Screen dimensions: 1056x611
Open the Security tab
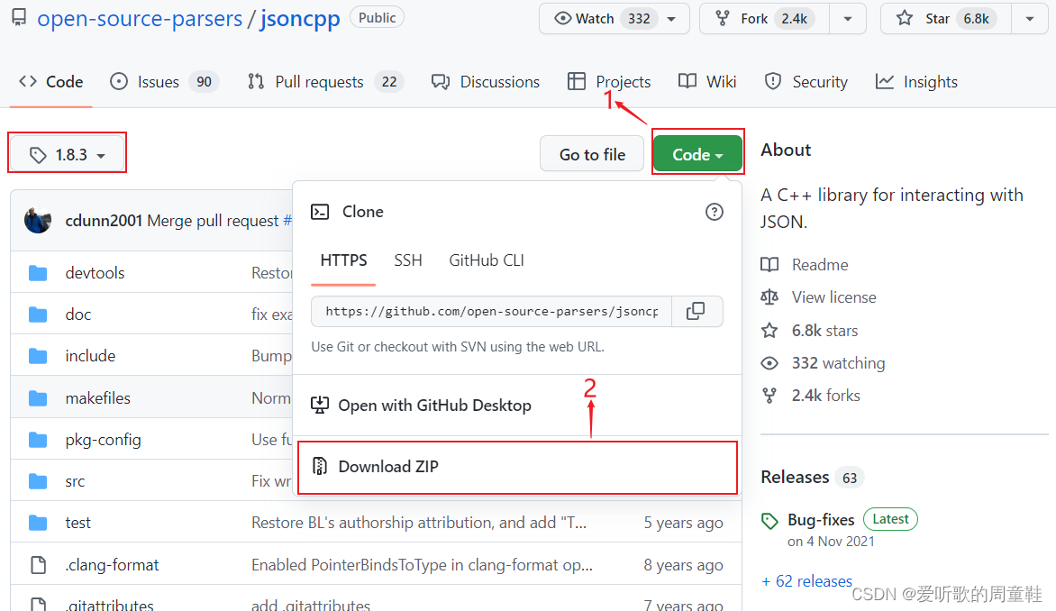coord(806,81)
